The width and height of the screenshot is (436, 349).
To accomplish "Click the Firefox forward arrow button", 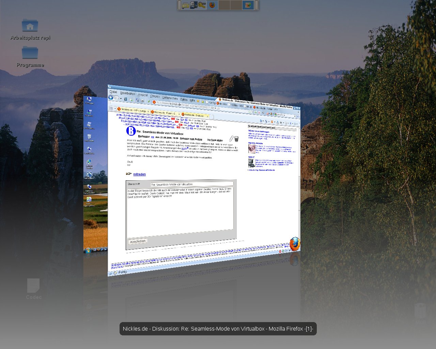I will tap(116, 98).
